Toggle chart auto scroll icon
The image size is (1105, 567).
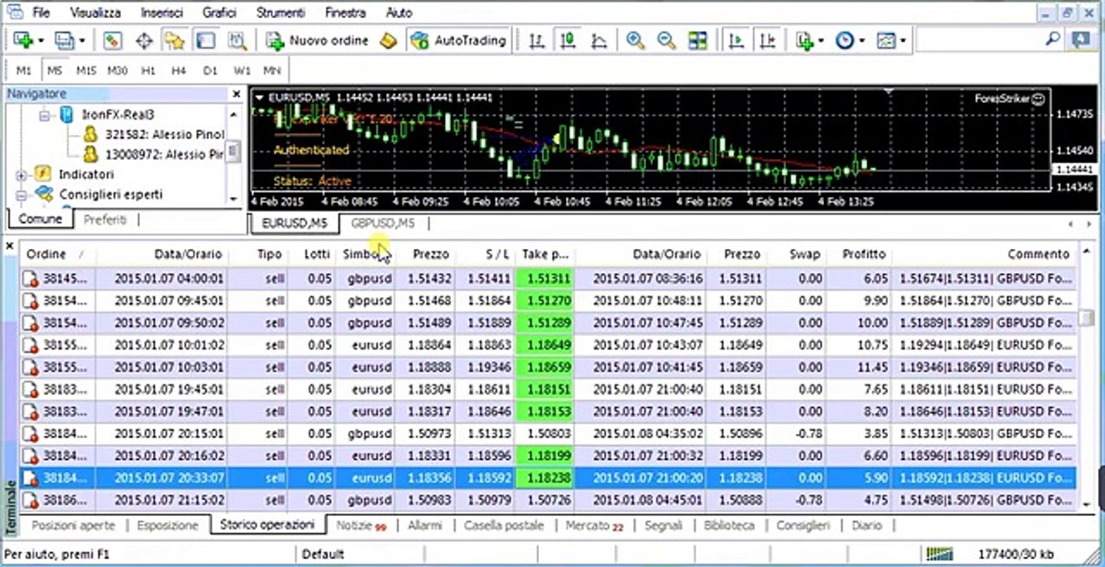pyautogui.click(x=737, y=40)
